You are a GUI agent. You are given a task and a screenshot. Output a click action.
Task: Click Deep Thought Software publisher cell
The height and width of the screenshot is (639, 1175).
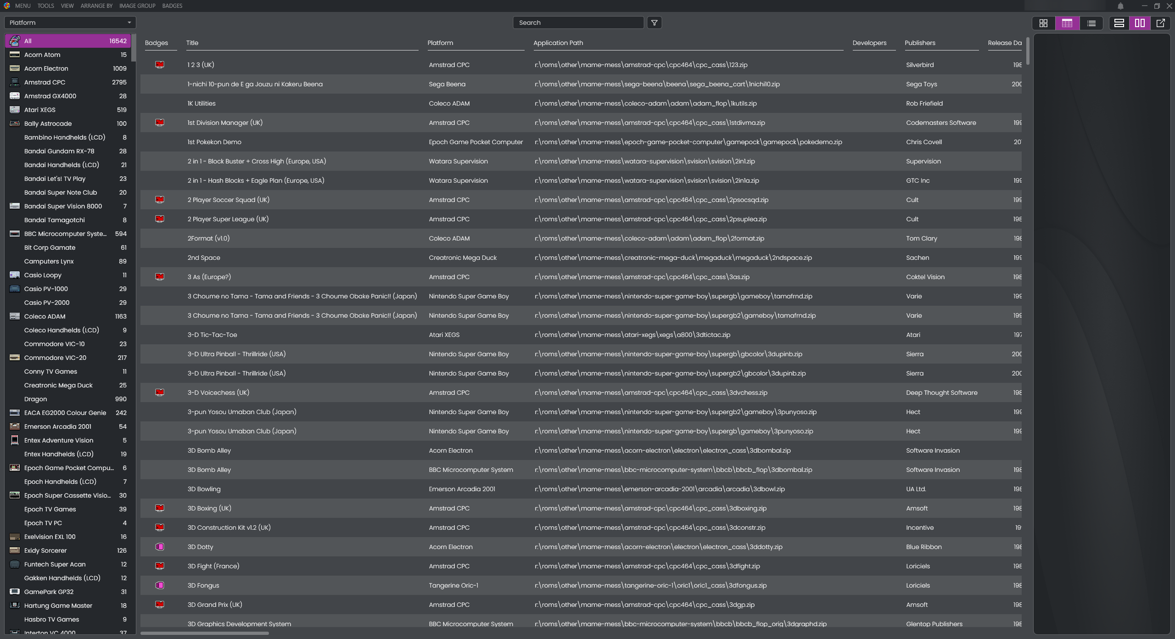coord(942,392)
